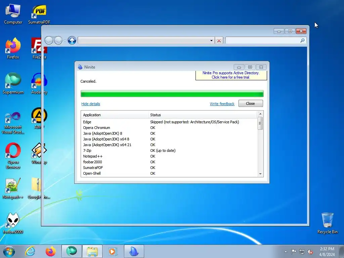
Task: Switch to Ninite in the taskbar
Action: click(x=134, y=251)
